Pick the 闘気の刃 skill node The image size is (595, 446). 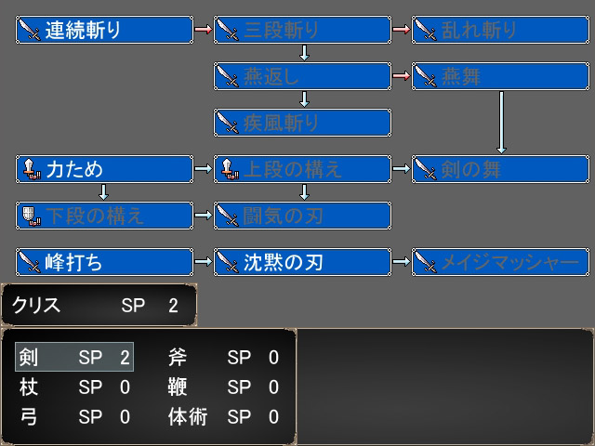302,216
